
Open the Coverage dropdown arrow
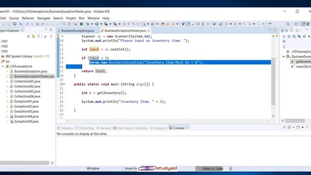point(110,24)
